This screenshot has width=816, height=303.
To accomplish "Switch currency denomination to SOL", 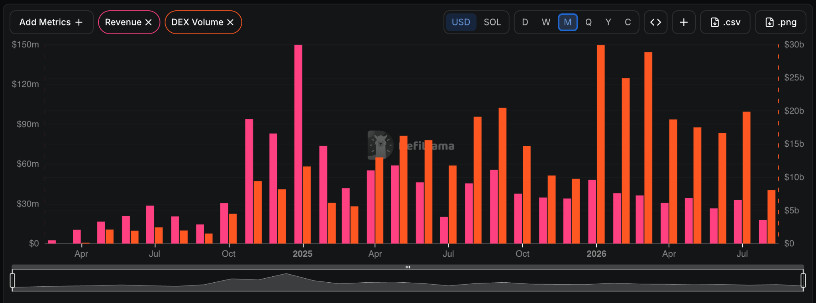I will click(492, 22).
